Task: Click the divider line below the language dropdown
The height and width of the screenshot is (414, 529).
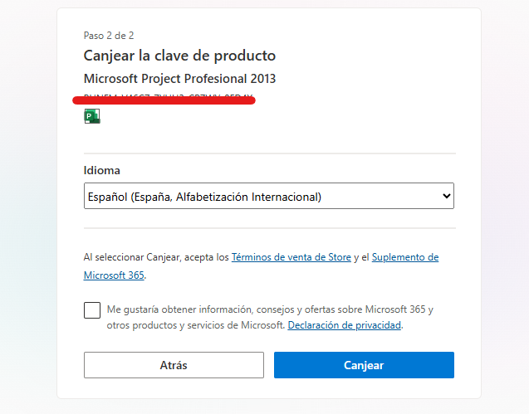Action: (x=269, y=228)
